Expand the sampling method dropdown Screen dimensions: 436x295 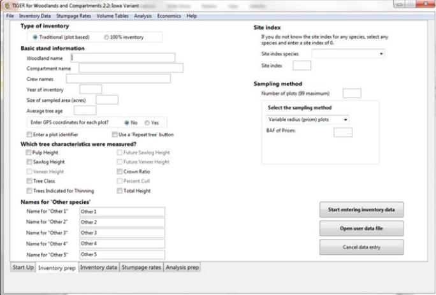pyautogui.click(x=307, y=119)
